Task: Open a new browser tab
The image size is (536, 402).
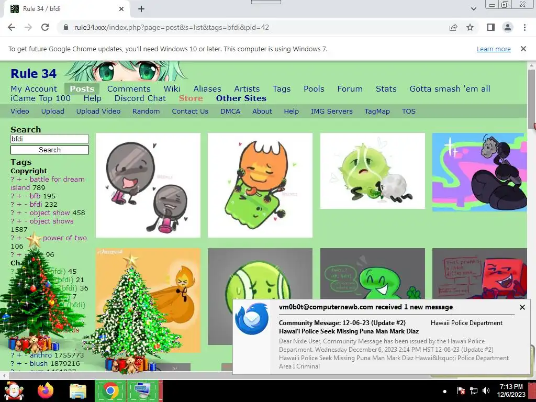Action: coord(141,9)
